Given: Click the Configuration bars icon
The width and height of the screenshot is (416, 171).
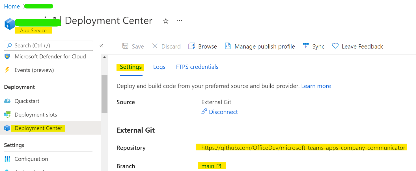Looking at the screenshot, I should point(7,159).
